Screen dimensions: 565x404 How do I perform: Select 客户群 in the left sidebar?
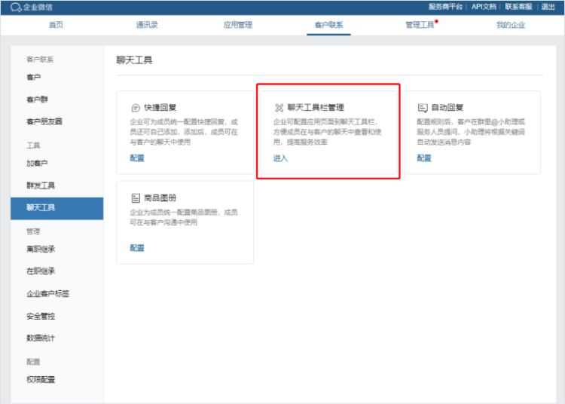tap(38, 99)
